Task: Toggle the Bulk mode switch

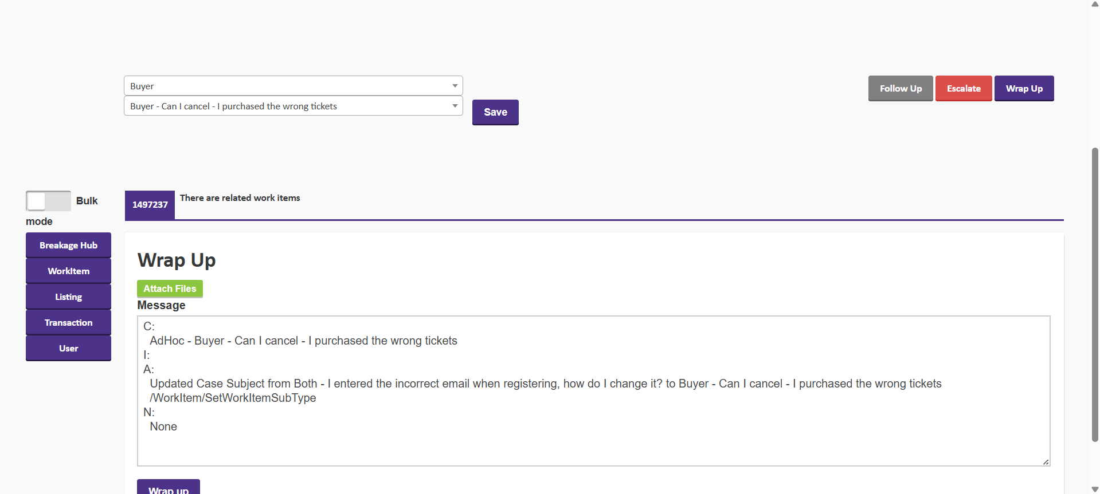Action: pos(48,201)
